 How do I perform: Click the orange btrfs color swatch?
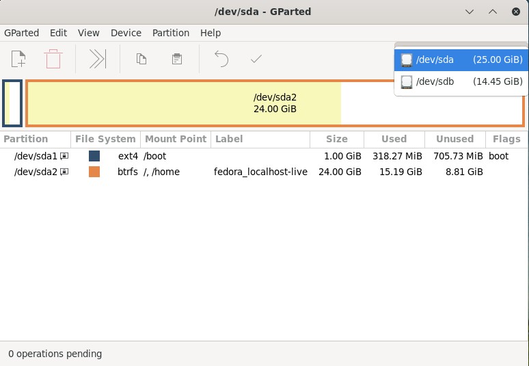point(94,172)
